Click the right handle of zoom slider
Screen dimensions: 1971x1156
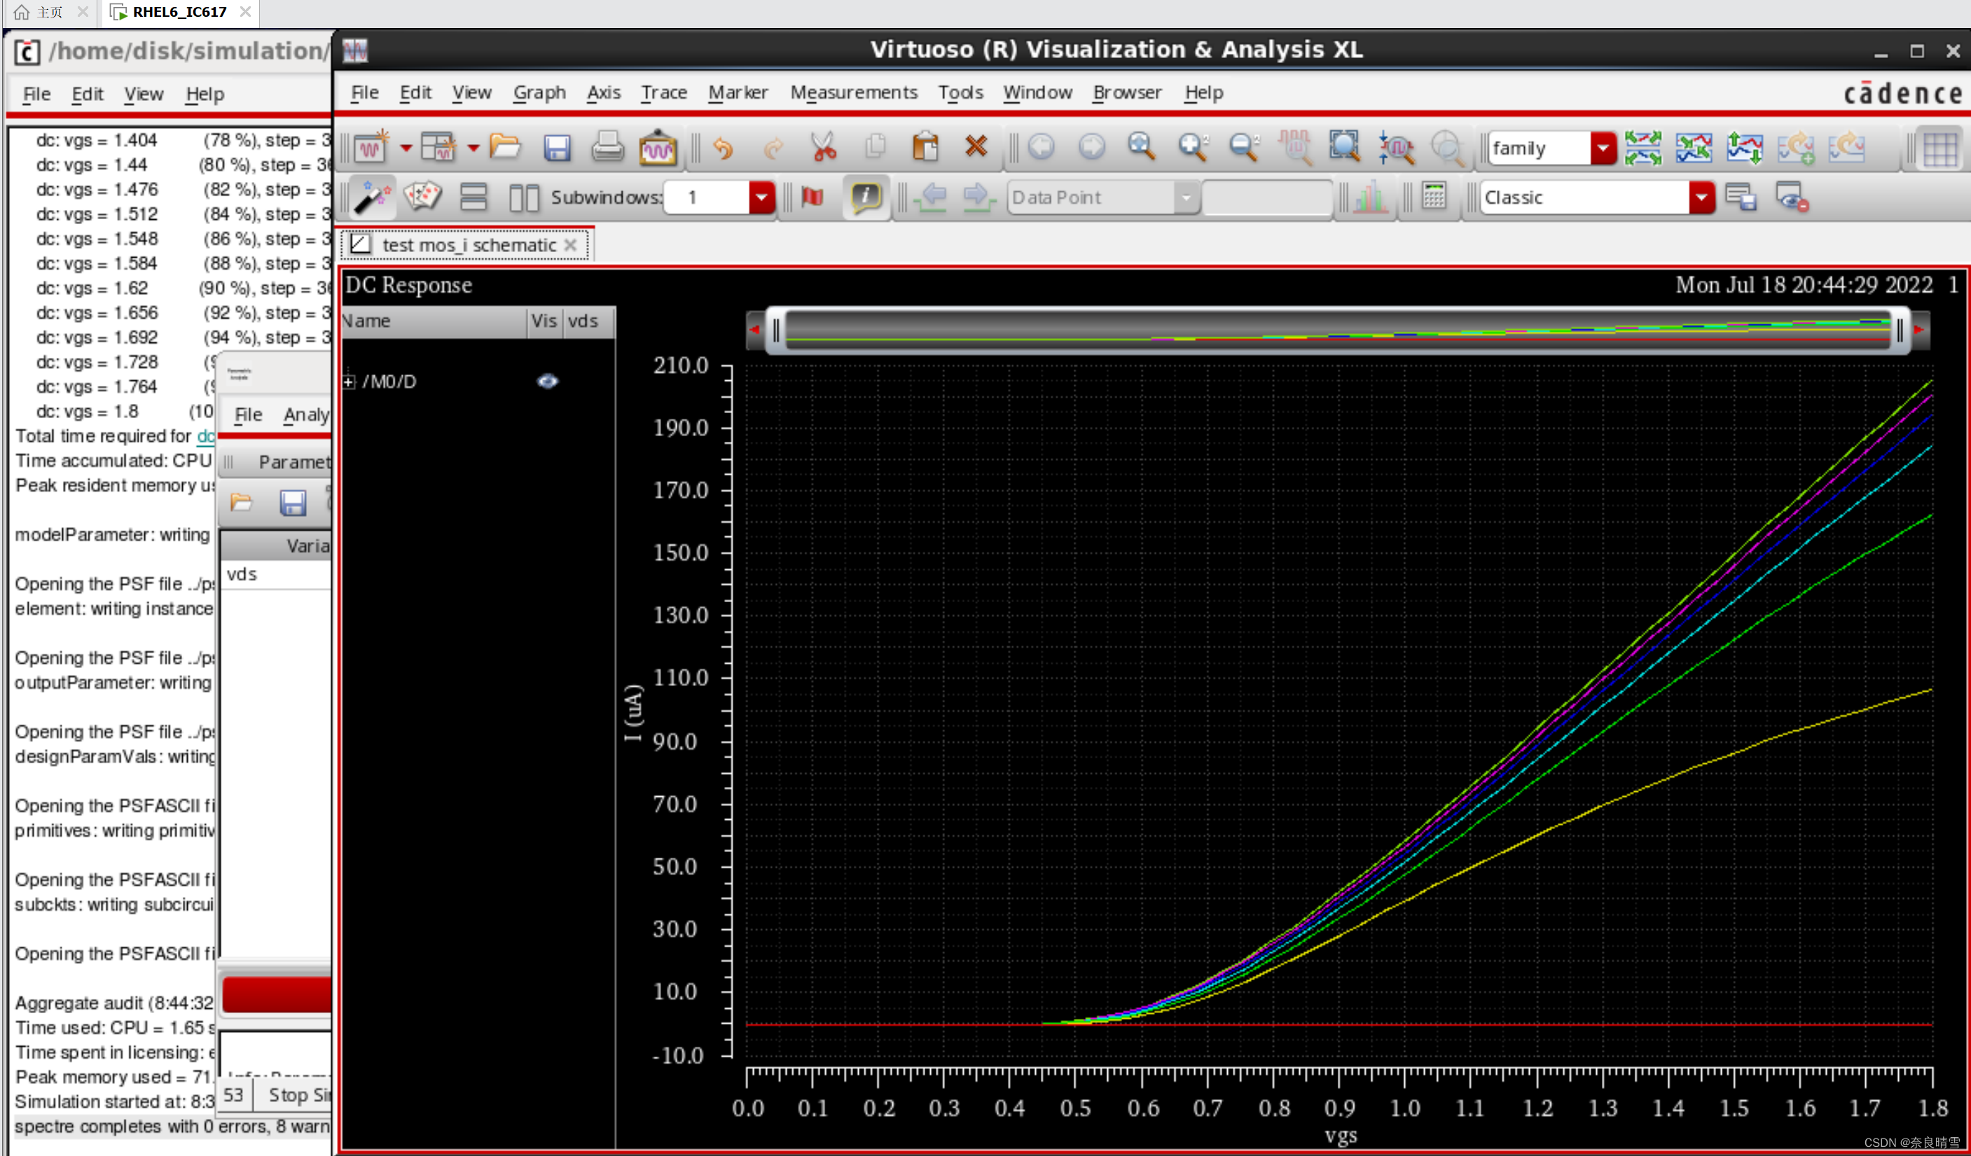pos(1899,330)
